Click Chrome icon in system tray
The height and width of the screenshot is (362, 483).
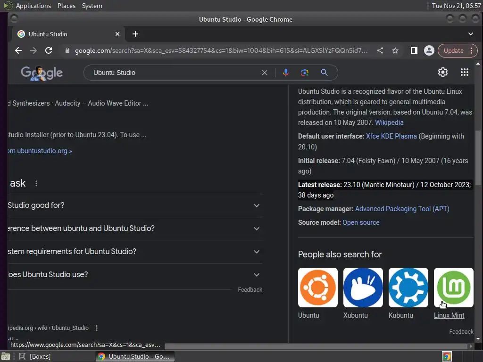click(x=447, y=356)
